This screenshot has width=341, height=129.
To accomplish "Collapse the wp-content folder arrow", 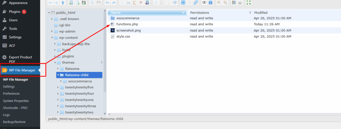I will (x=52, y=38).
